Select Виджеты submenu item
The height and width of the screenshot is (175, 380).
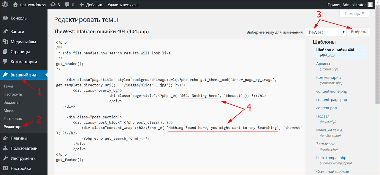tap(12, 102)
